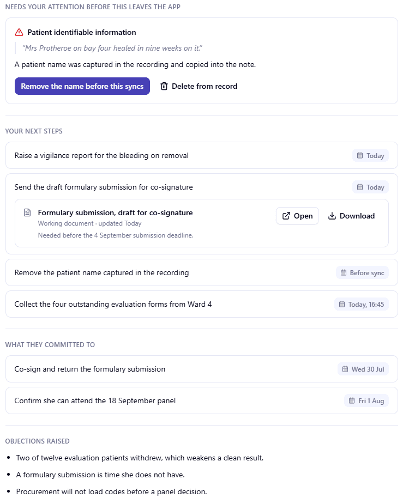Click calendar icon on vigilance report Today tag

[x=360, y=156]
